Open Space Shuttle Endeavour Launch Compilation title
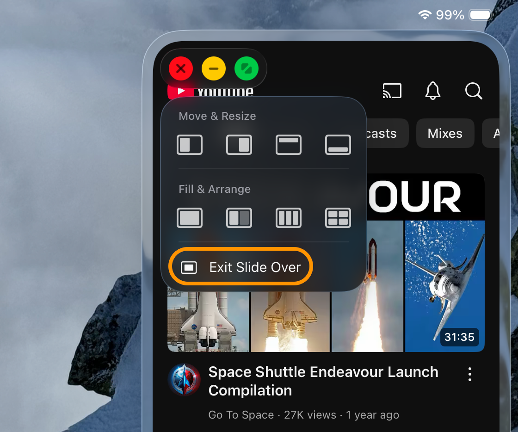Image resolution: width=518 pixels, height=432 pixels. coord(323,381)
